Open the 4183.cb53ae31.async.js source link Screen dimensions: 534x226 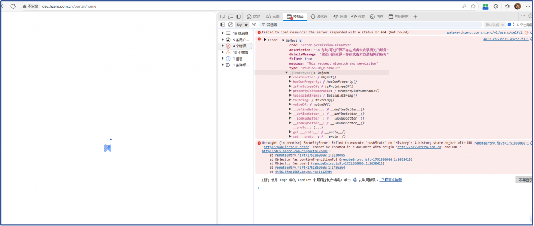(x=505, y=39)
